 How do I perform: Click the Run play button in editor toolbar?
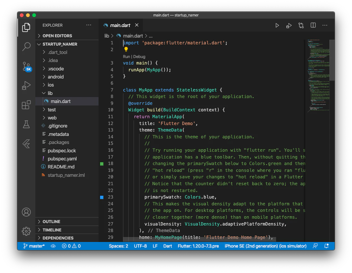pos(277,25)
